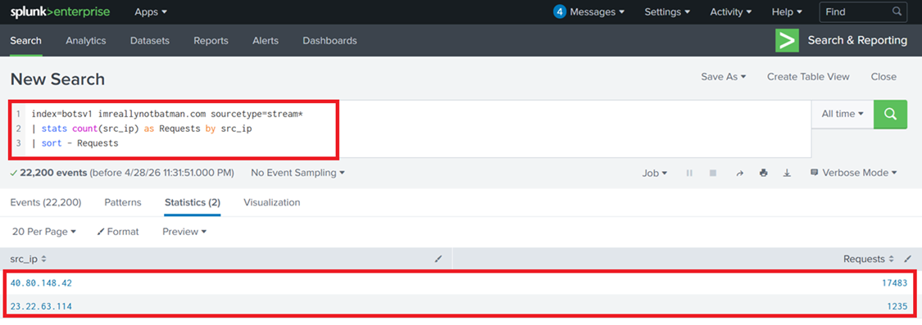Edit the Requests column with pencil icon
The width and height of the screenshot is (922, 325).
908,259
